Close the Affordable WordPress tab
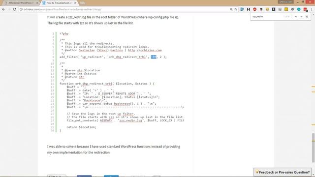The width and height of the screenshot is (315, 177). tap(37, 3)
